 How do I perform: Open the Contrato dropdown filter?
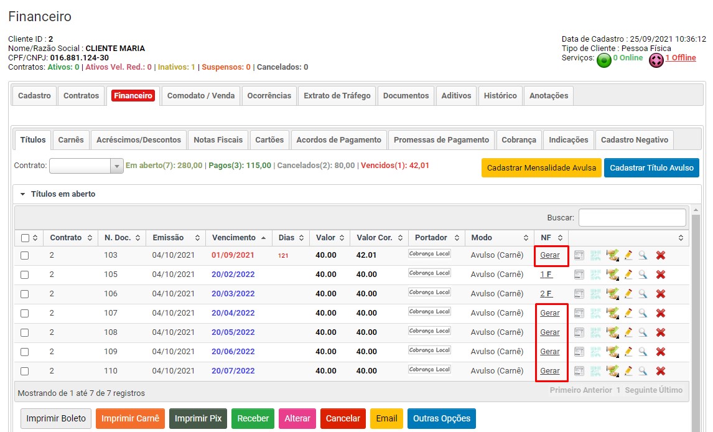coord(86,166)
